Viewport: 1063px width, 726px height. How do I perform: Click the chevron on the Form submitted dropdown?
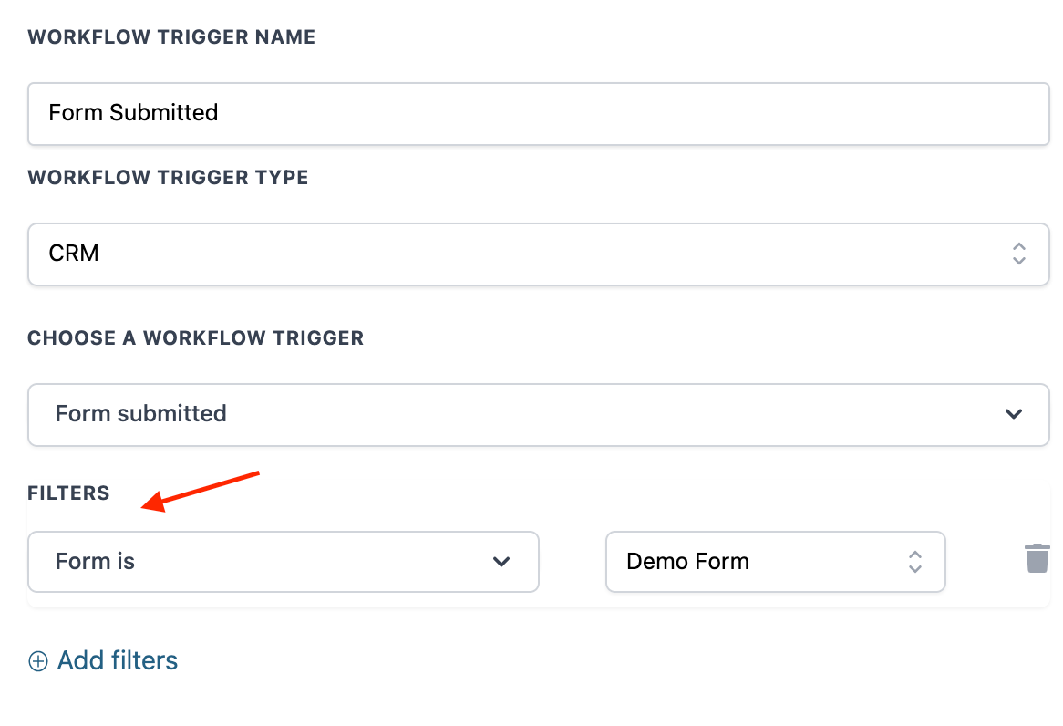click(x=1013, y=414)
